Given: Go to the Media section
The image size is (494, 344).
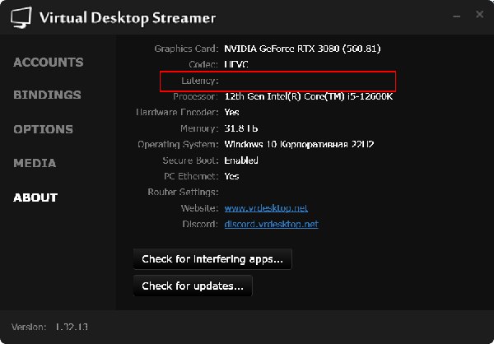Looking at the screenshot, I should click(x=35, y=163).
